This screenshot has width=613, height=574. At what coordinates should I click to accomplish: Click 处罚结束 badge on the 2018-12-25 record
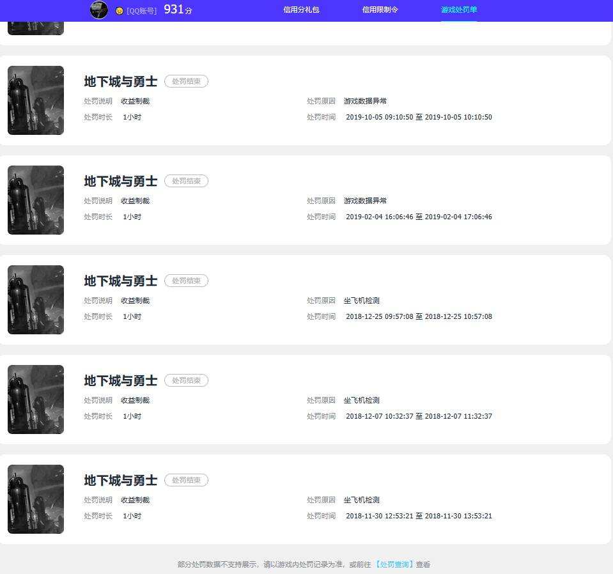[186, 281]
